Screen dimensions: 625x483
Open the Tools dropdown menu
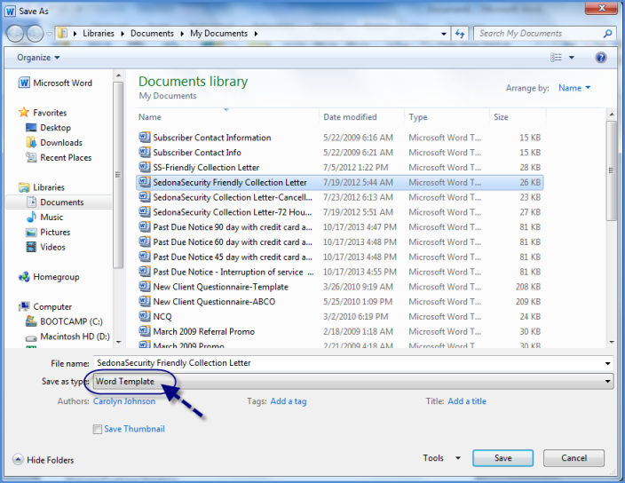(441, 458)
